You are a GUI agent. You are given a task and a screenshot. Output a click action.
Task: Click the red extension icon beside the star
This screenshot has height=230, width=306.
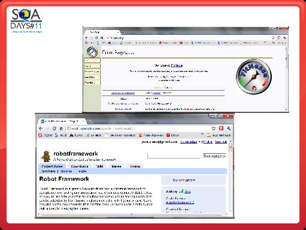(x=221, y=129)
